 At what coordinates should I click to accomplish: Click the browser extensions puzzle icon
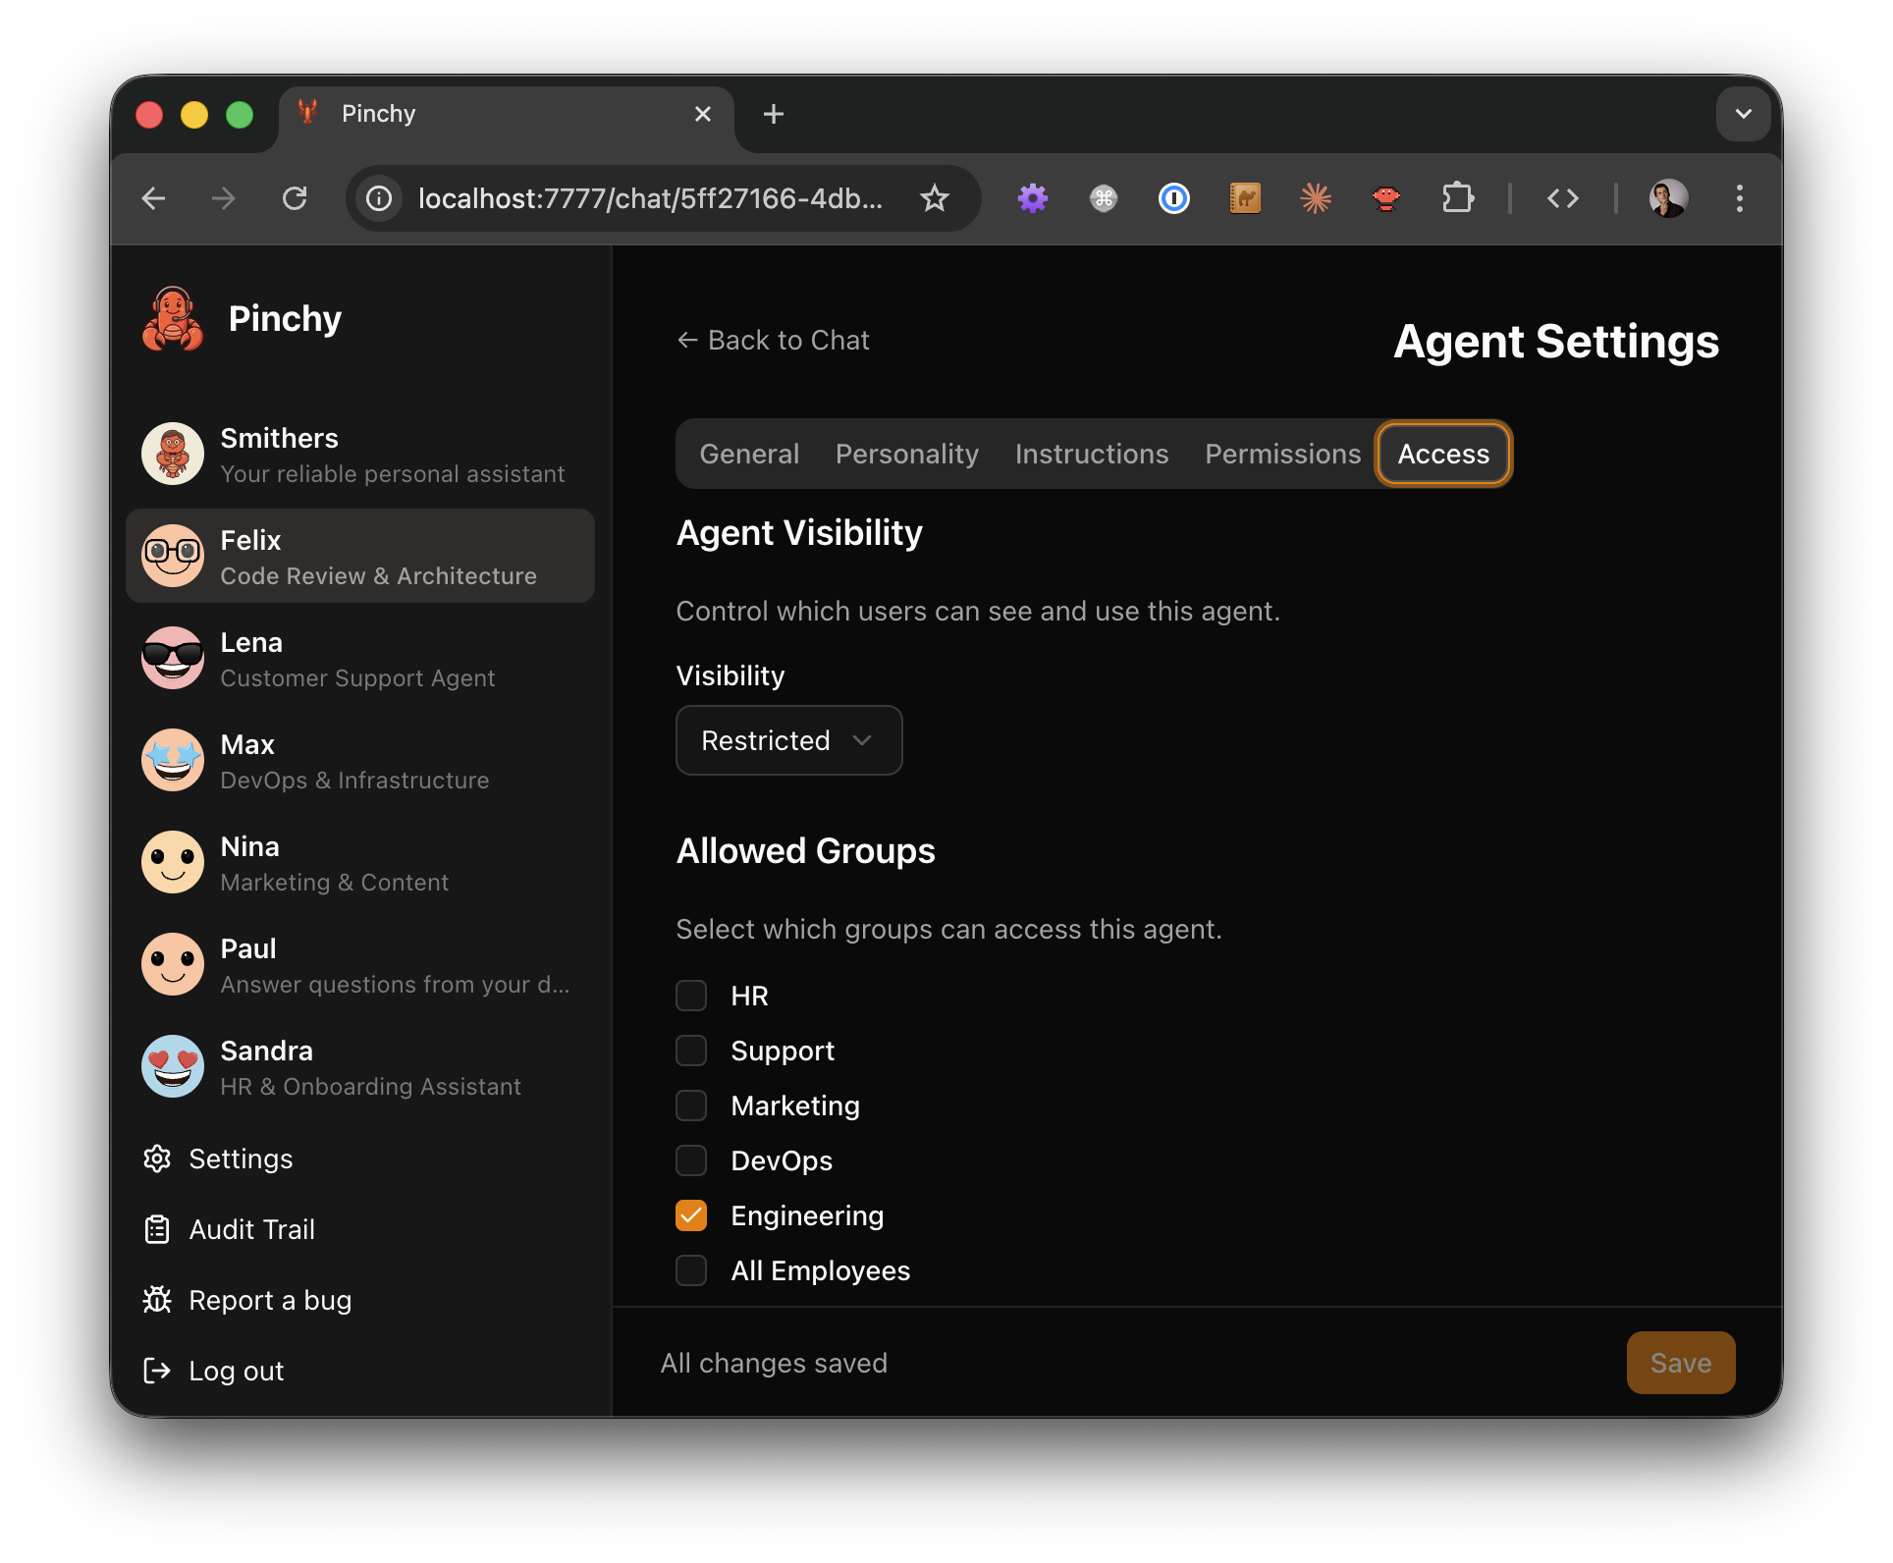tap(1458, 198)
